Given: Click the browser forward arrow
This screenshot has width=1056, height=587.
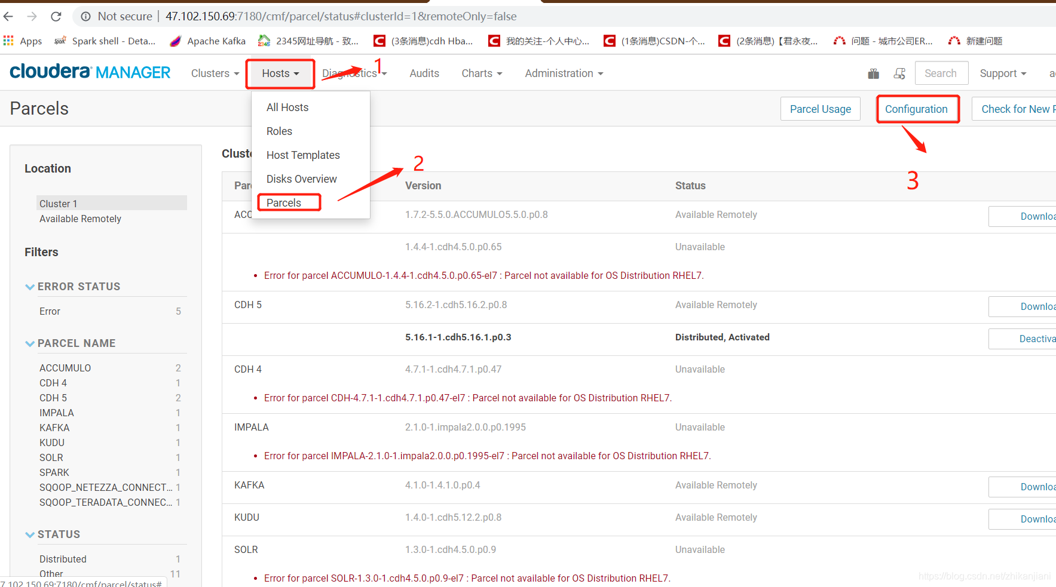Looking at the screenshot, I should (32, 16).
